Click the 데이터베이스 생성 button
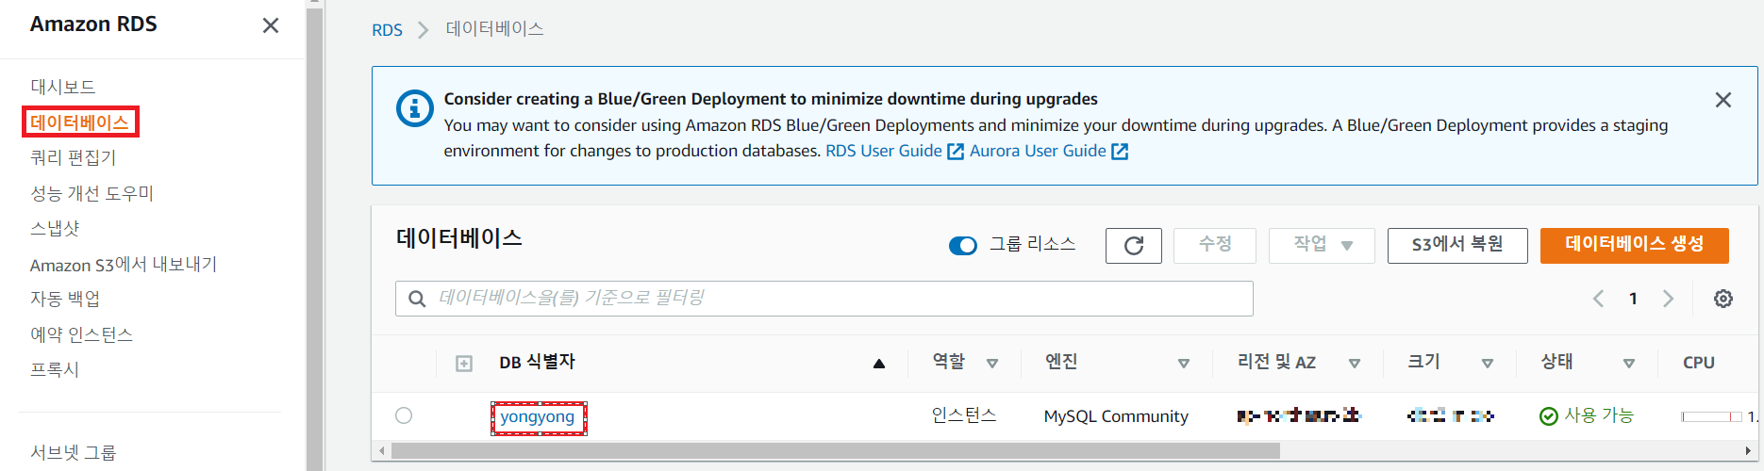This screenshot has height=471, width=1764. click(1635, 245)
